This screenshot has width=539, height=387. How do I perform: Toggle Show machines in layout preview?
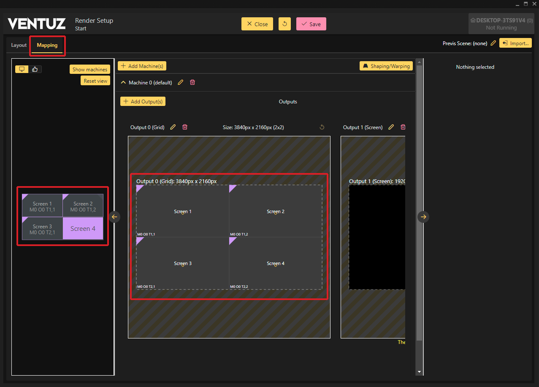90,69
